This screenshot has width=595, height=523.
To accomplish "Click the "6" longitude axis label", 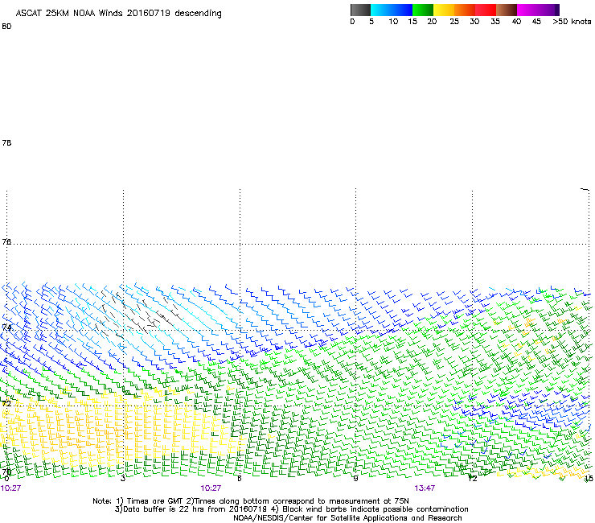I will point(240,479).
